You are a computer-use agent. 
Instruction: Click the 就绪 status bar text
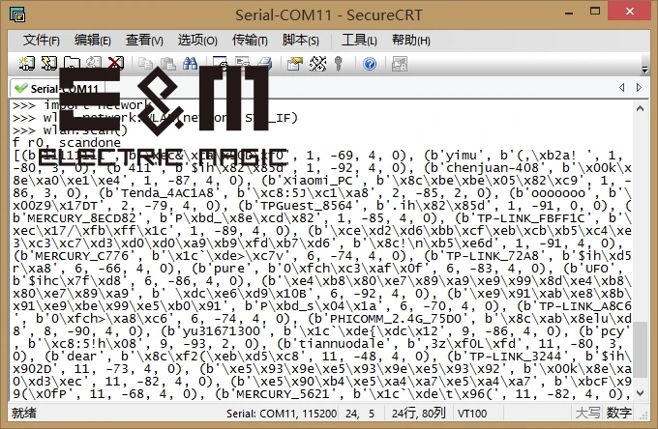[24, 414]
